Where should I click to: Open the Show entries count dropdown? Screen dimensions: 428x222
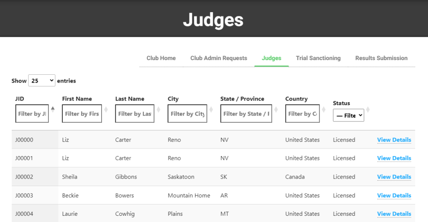pos(42,81)
